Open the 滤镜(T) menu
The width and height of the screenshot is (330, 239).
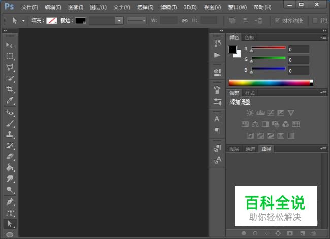(169, 7)
